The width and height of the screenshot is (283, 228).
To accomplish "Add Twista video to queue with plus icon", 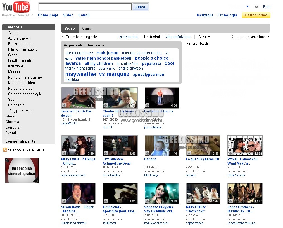I will [x=64, y=106].
